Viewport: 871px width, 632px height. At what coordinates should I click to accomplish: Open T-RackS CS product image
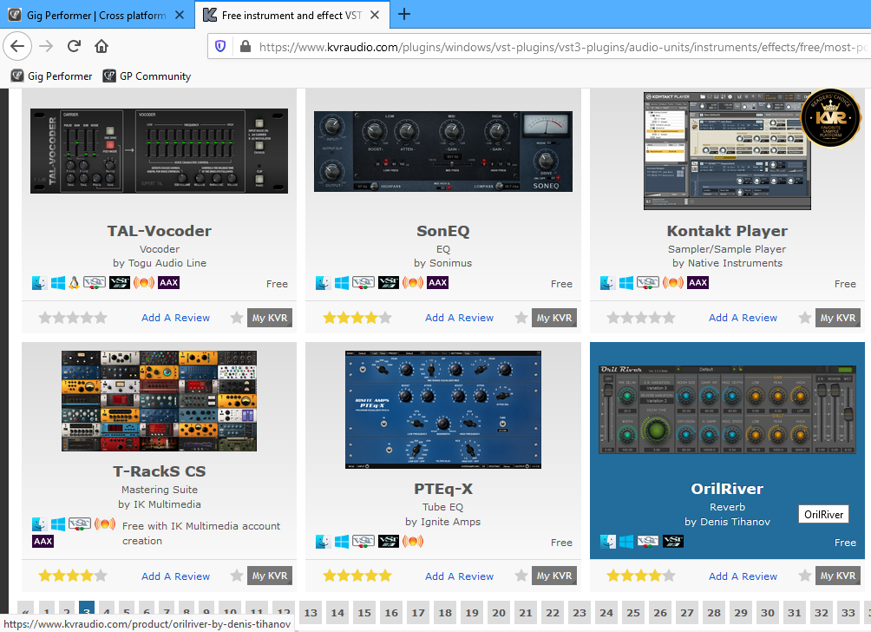[159, 401]
